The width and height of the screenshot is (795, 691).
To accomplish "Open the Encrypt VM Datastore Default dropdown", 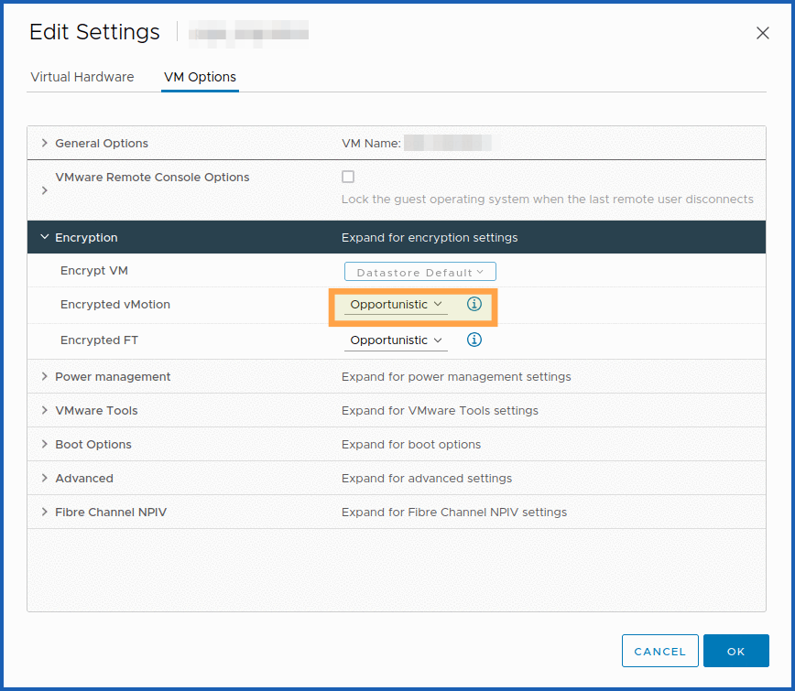I will (x=419, y=271).
